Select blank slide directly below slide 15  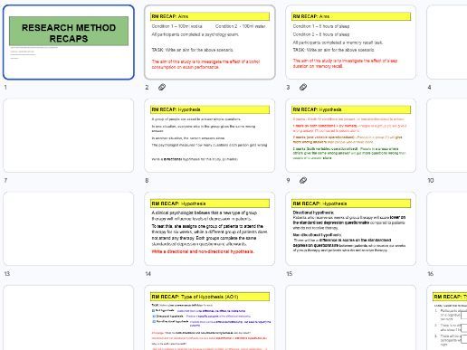pyautogui.click(x=351, y=317)
